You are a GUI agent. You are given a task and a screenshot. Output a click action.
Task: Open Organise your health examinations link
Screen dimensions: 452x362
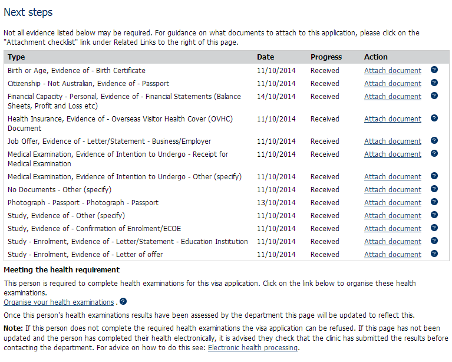[x=59, y=302]
